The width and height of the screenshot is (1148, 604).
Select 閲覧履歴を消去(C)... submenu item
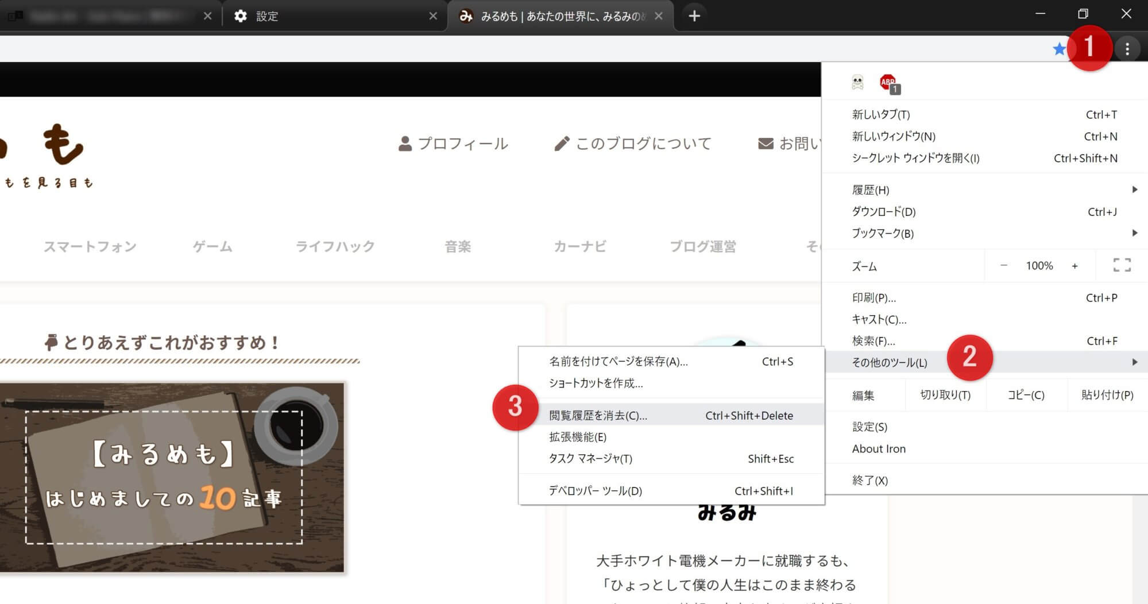click(671, 415)
